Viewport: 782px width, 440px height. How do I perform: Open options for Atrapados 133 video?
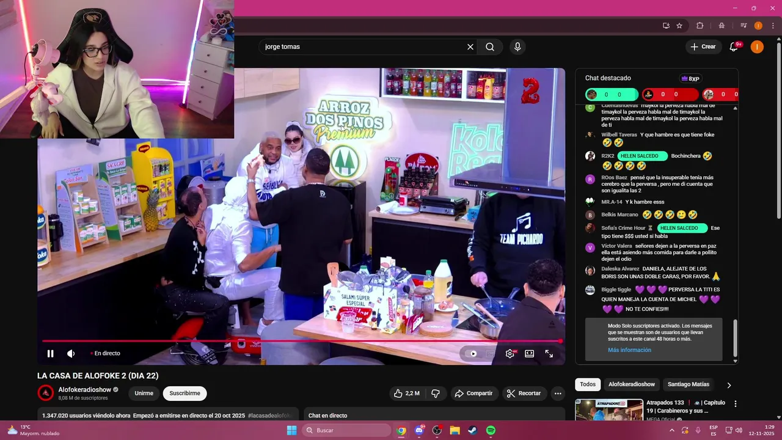tap(736, 404)
